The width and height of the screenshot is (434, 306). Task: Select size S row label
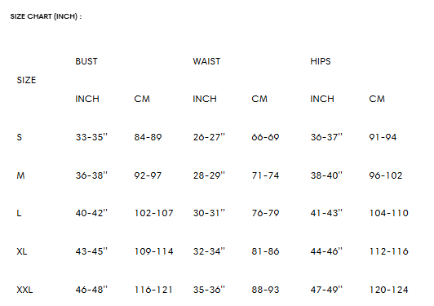point(19,137)
